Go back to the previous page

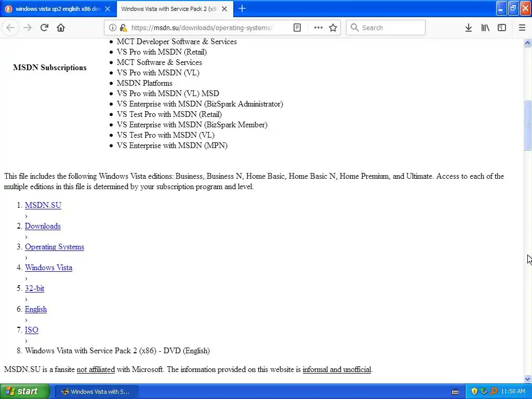click(10, 28)
